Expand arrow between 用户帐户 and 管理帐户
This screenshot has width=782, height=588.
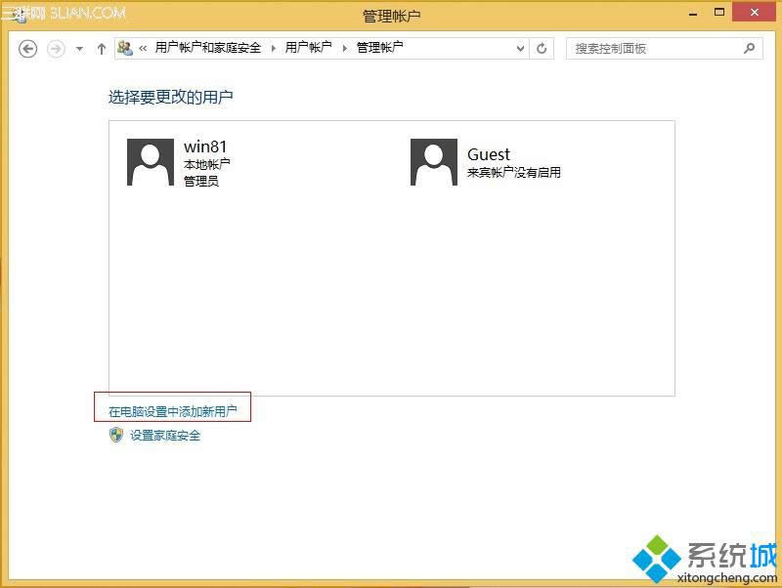pyautogui.click(x=344, y=48)
